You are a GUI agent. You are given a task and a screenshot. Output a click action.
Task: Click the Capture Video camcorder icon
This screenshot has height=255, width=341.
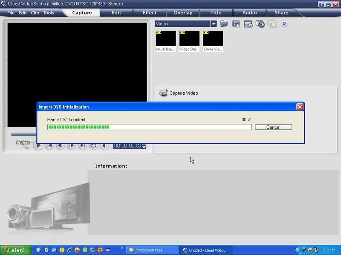[163, 93]
